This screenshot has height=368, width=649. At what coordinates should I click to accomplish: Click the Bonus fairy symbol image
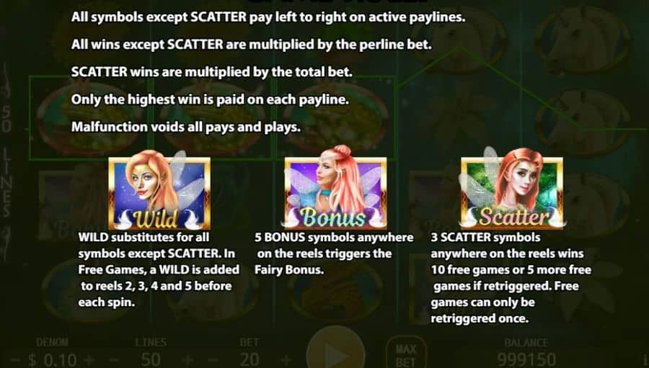click(x=335, y=188)
